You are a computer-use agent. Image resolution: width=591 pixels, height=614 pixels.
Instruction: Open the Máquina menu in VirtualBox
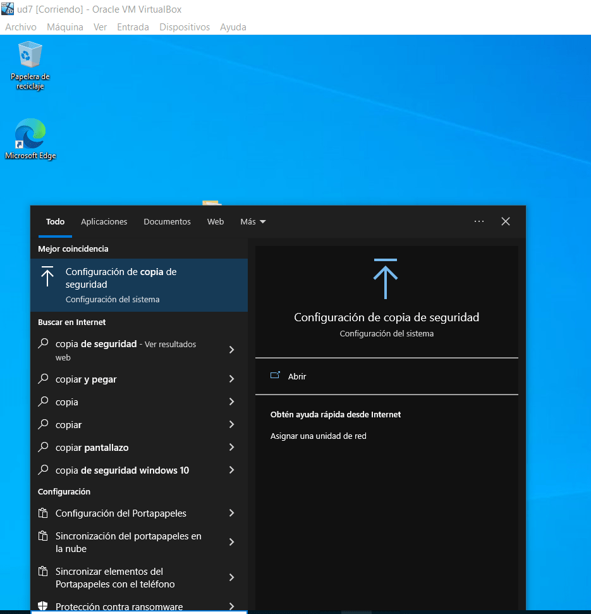pos(65,27)
